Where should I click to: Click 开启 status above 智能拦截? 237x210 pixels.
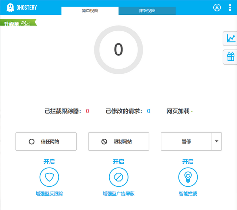click(188, 162)
